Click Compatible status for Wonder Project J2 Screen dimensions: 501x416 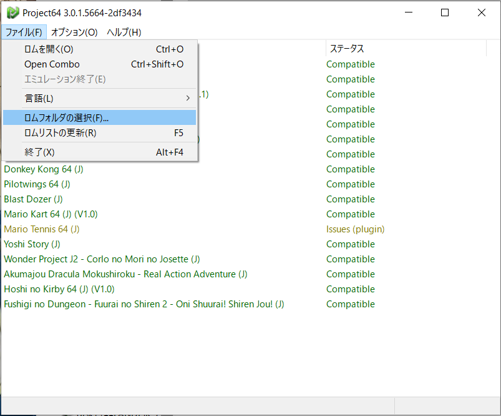coord(351,259)
